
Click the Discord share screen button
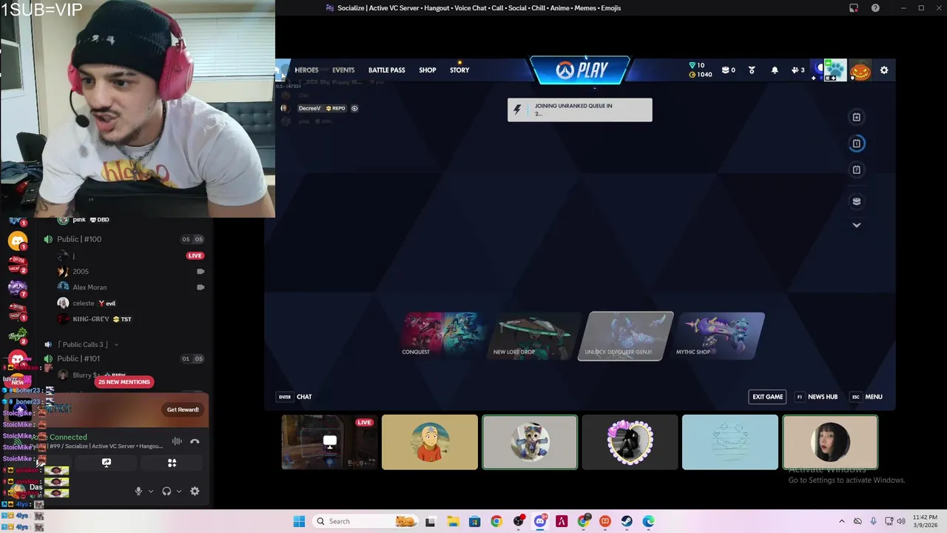(107, 463)
